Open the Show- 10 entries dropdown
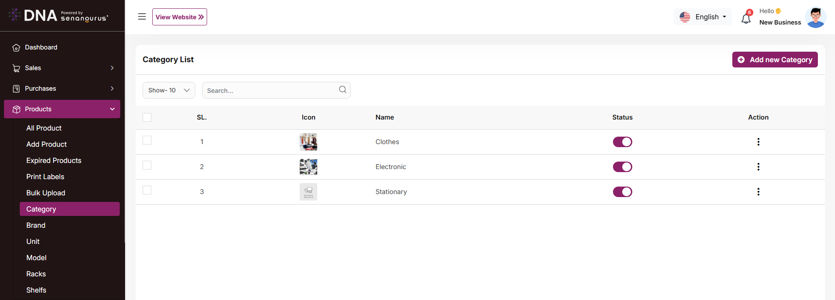This screenshot has height=300, width=835. [x=168, y=90]
